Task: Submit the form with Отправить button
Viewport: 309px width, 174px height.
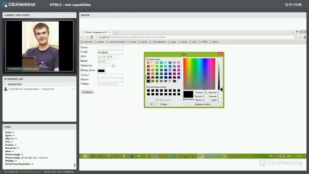Action: (x=87, y=92)
